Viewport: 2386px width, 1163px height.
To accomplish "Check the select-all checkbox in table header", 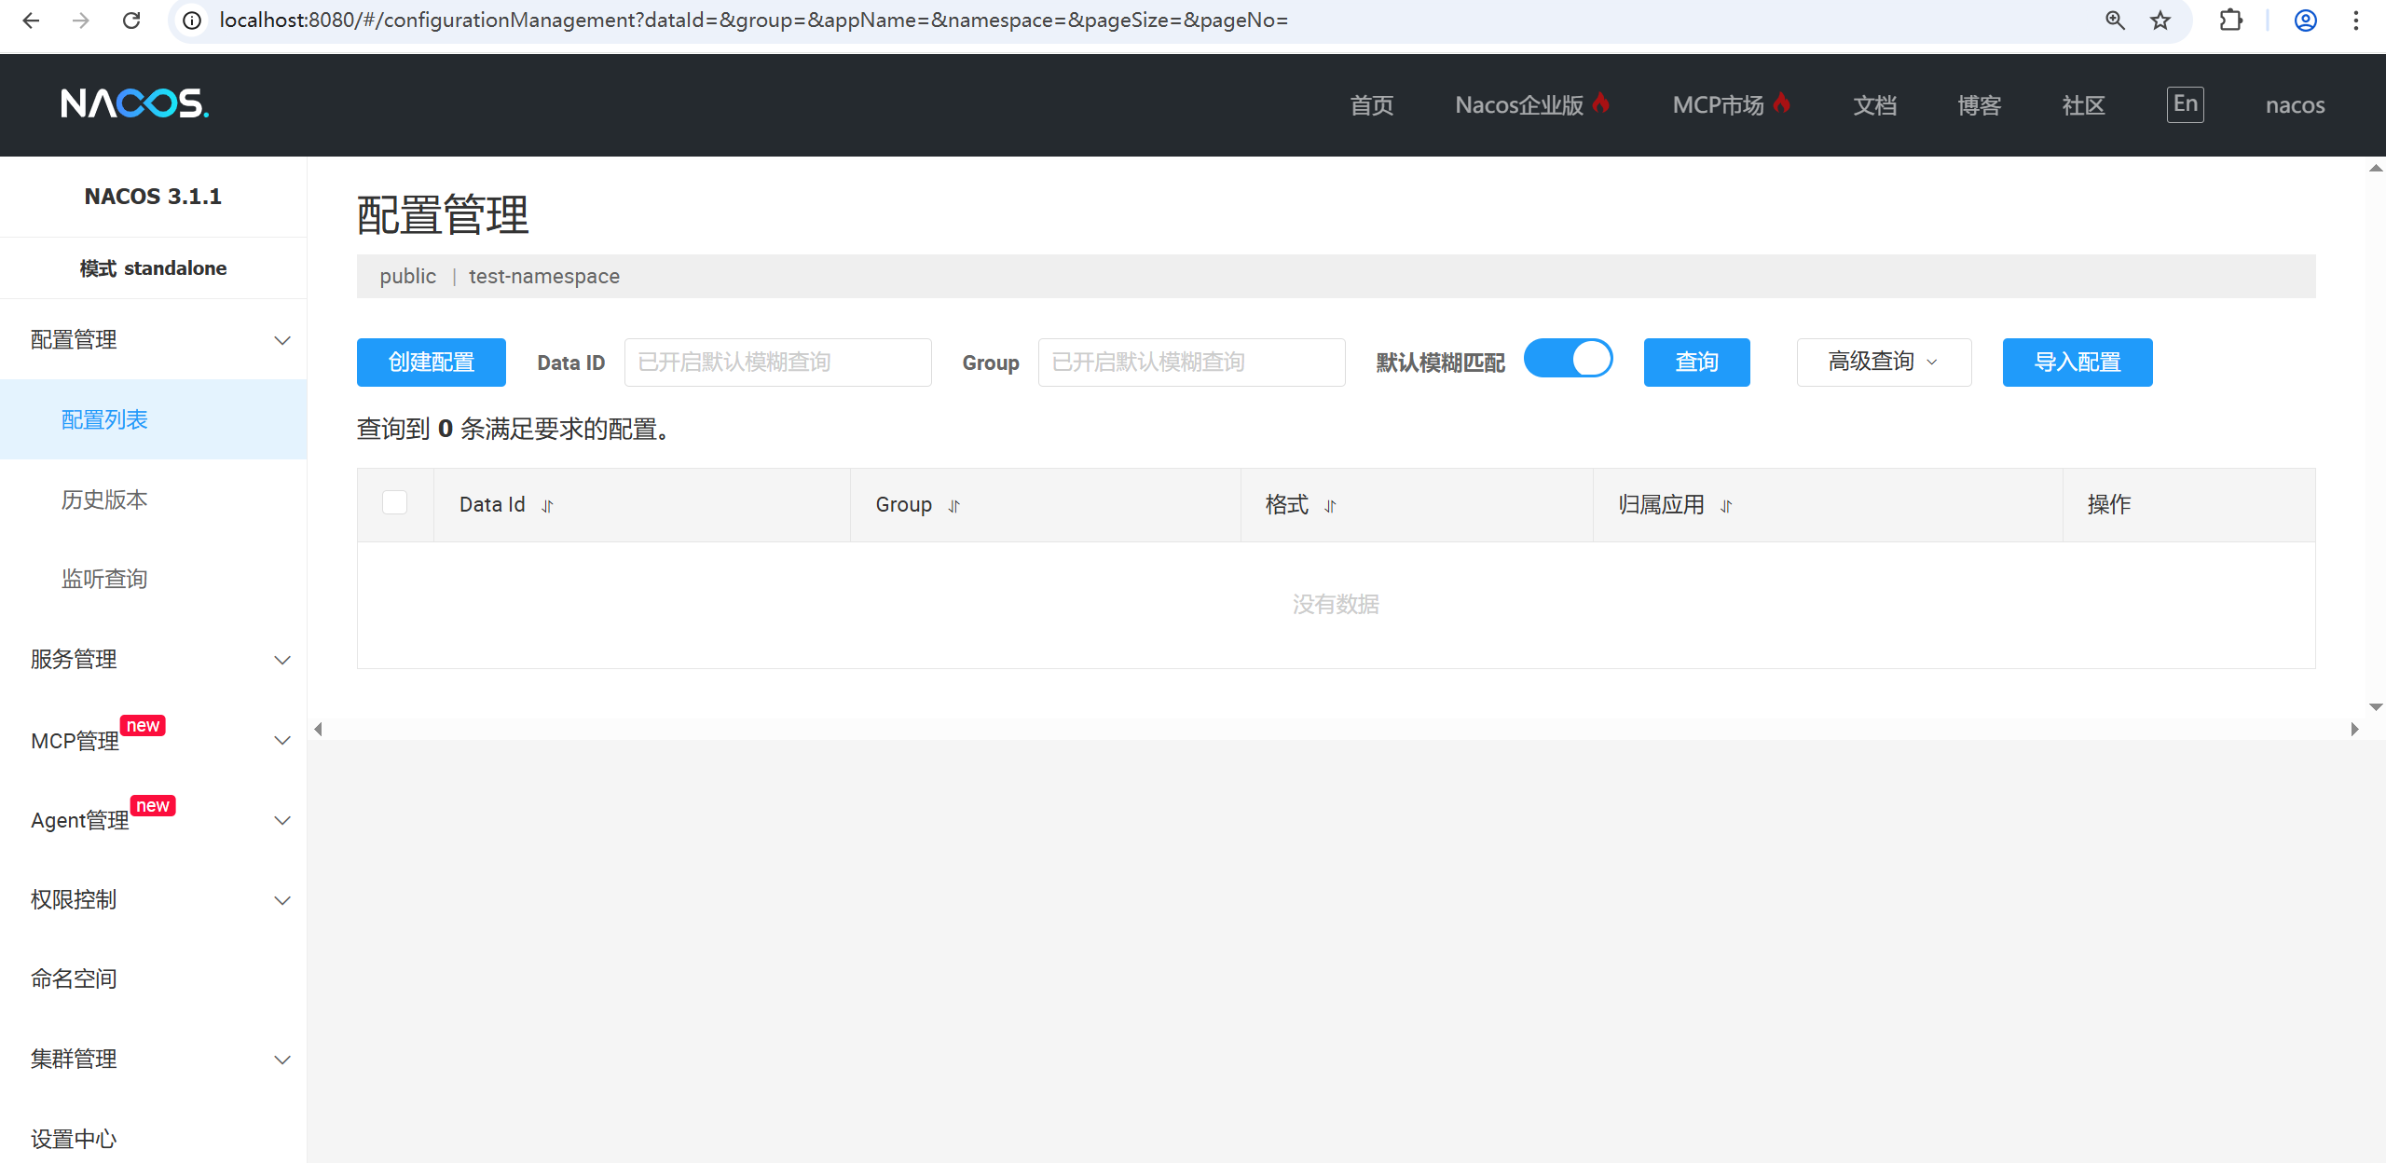I will (x=395, y=503).
